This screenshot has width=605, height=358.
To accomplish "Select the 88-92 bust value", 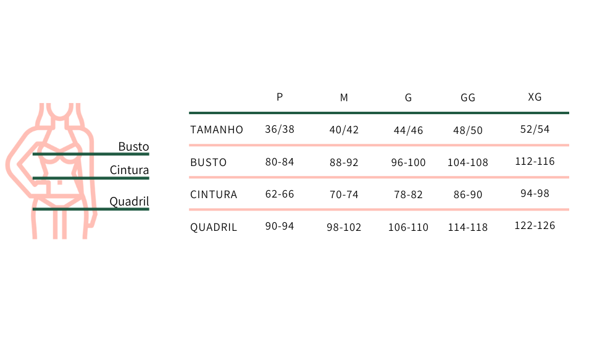I will coord(344,162).
